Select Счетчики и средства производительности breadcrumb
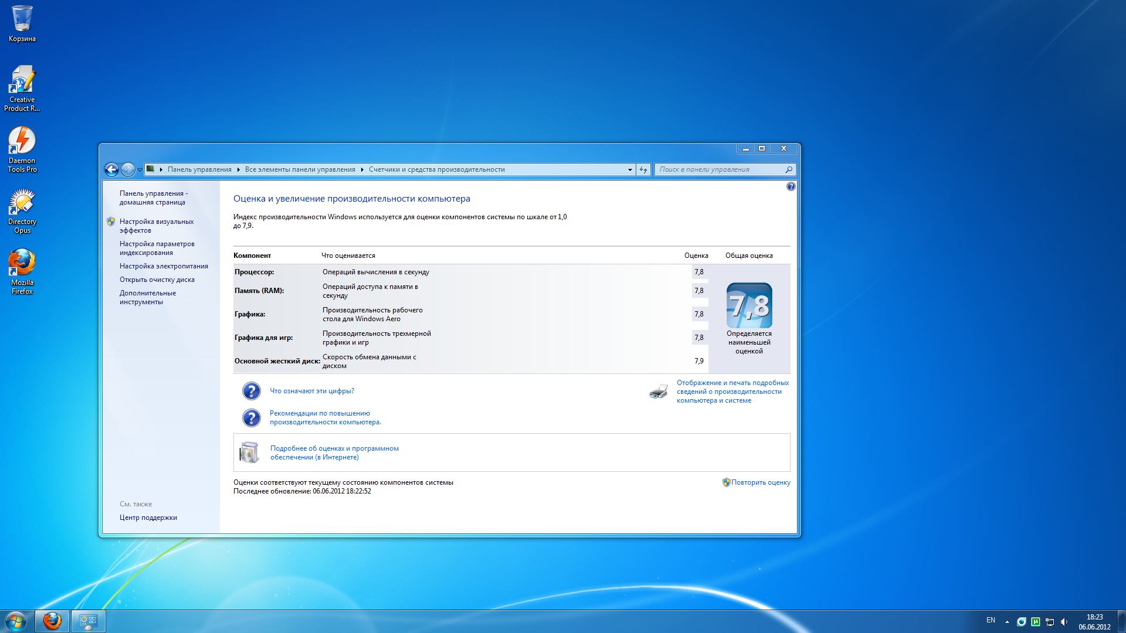Viewport: 1126px width, 633px height. [437, 169]
